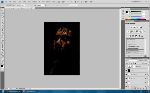Screen dimensions: 150x93
Task: Switch to the Channels tab
Action: coord(134,58)
